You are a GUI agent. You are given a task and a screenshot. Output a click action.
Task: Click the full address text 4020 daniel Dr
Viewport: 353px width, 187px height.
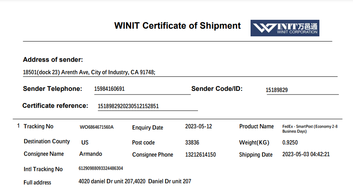(x=135, y=182)
